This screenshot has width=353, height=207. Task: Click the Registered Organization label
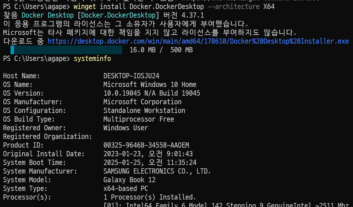47,136
